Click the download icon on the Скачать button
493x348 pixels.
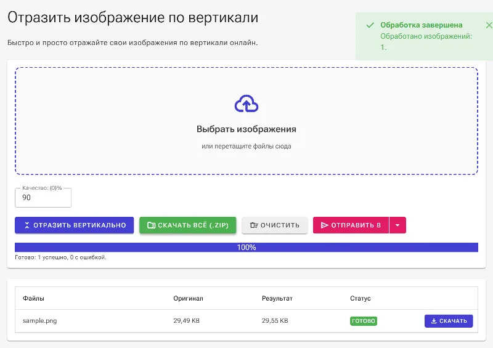click(434, 321)
